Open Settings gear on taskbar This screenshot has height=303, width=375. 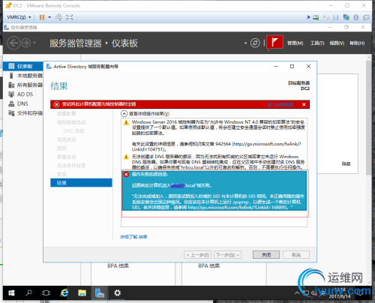coord(118,292)
